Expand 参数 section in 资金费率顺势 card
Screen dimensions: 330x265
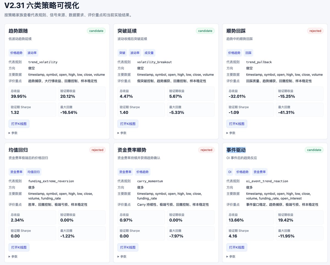pyautogui.click(x=122, y=257)
